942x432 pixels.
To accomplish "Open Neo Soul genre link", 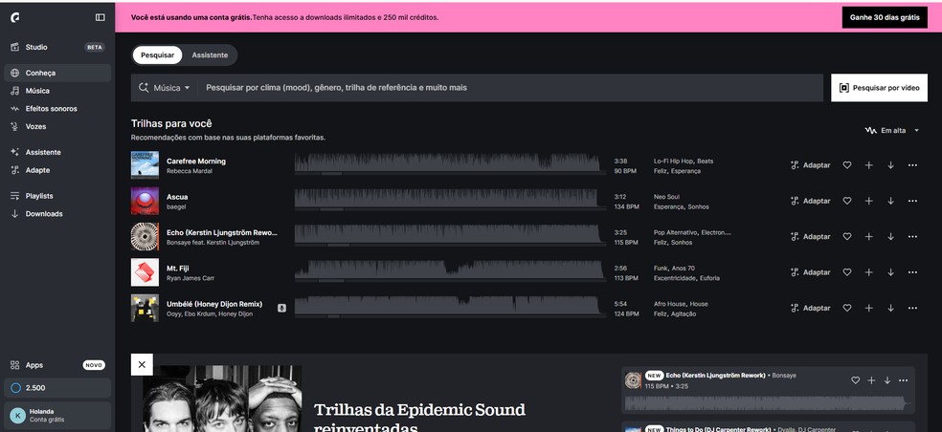I will tap(666, 197).
